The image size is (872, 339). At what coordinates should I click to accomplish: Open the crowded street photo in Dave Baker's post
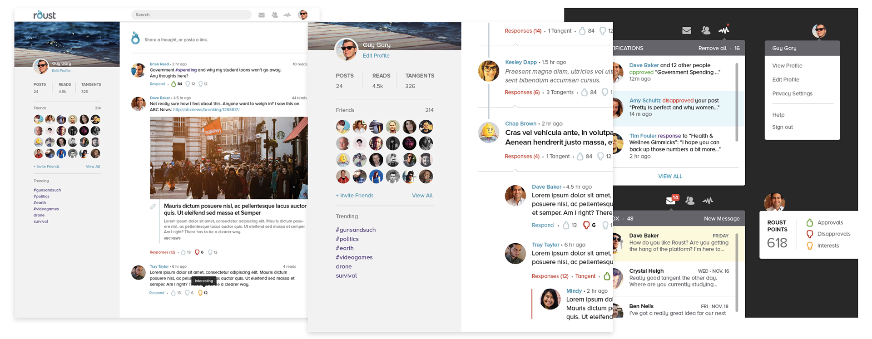pos(229,158)
